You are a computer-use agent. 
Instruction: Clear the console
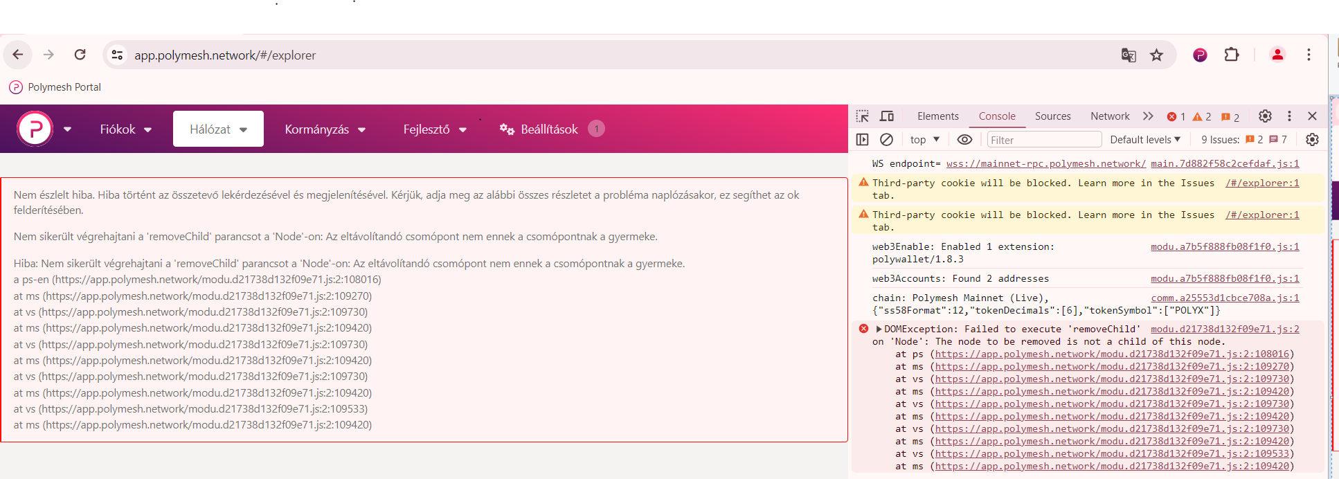[886, 140]
